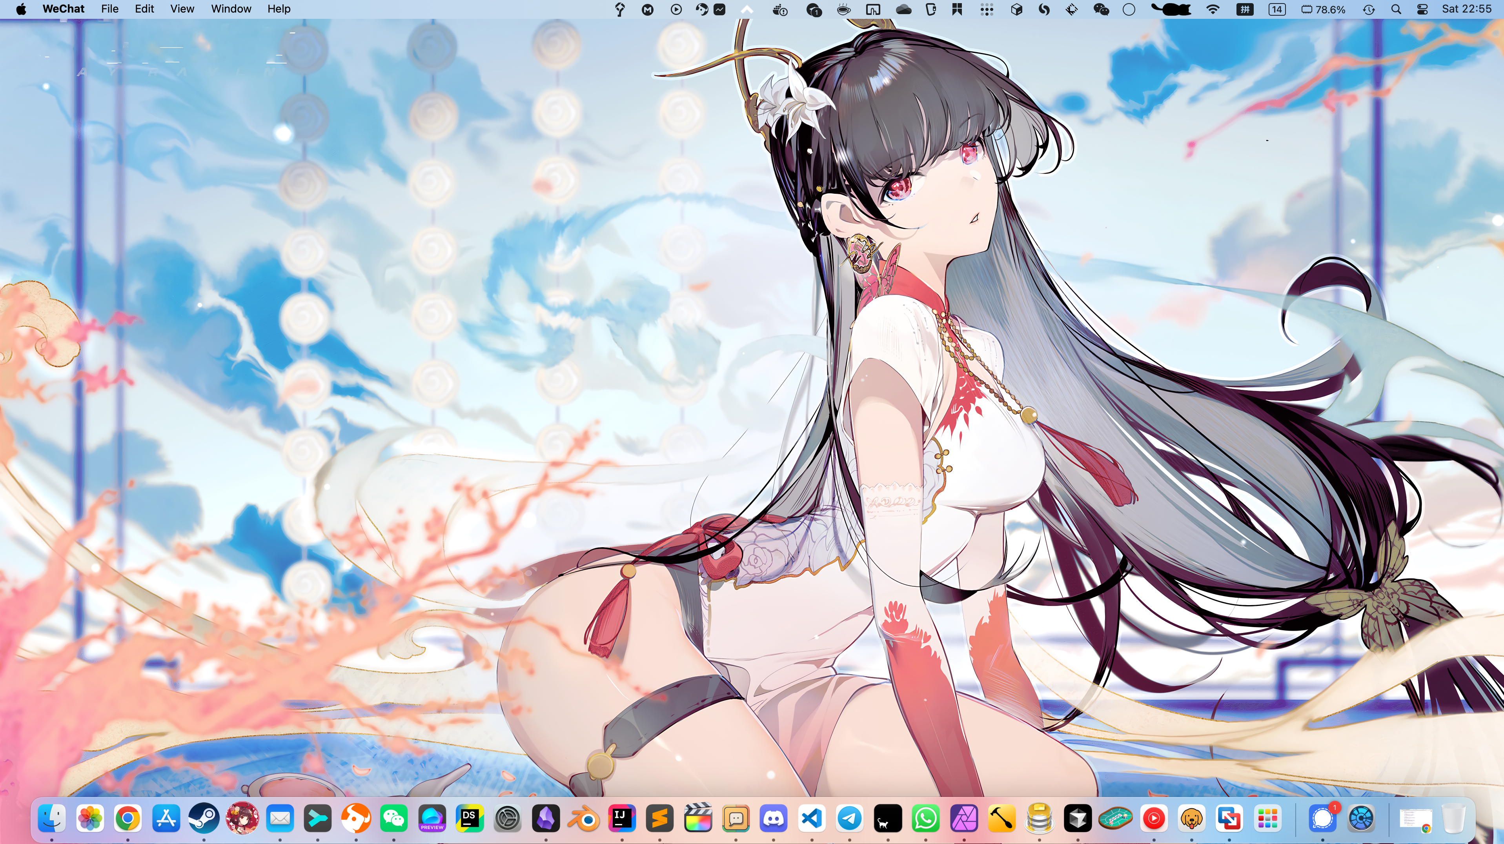Click the running black cat menu icon
Screen dimensions: 1504x844
pyautogui.click(x=1171, y=9)
